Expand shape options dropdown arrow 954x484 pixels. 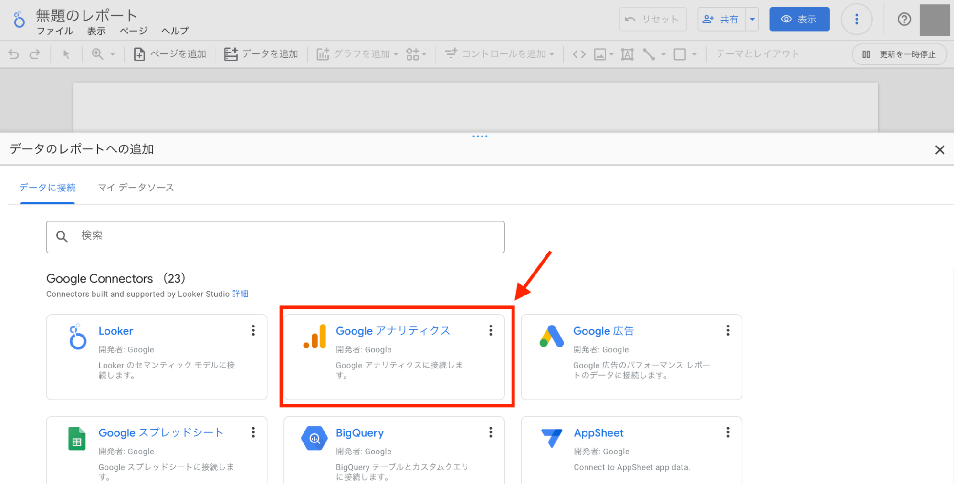[694, 54]
